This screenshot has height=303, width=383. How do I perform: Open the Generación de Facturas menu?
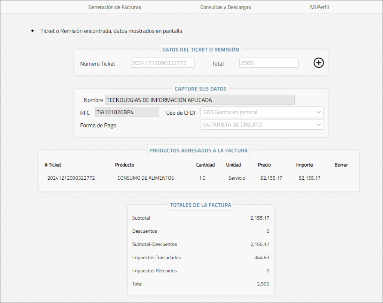114,7
